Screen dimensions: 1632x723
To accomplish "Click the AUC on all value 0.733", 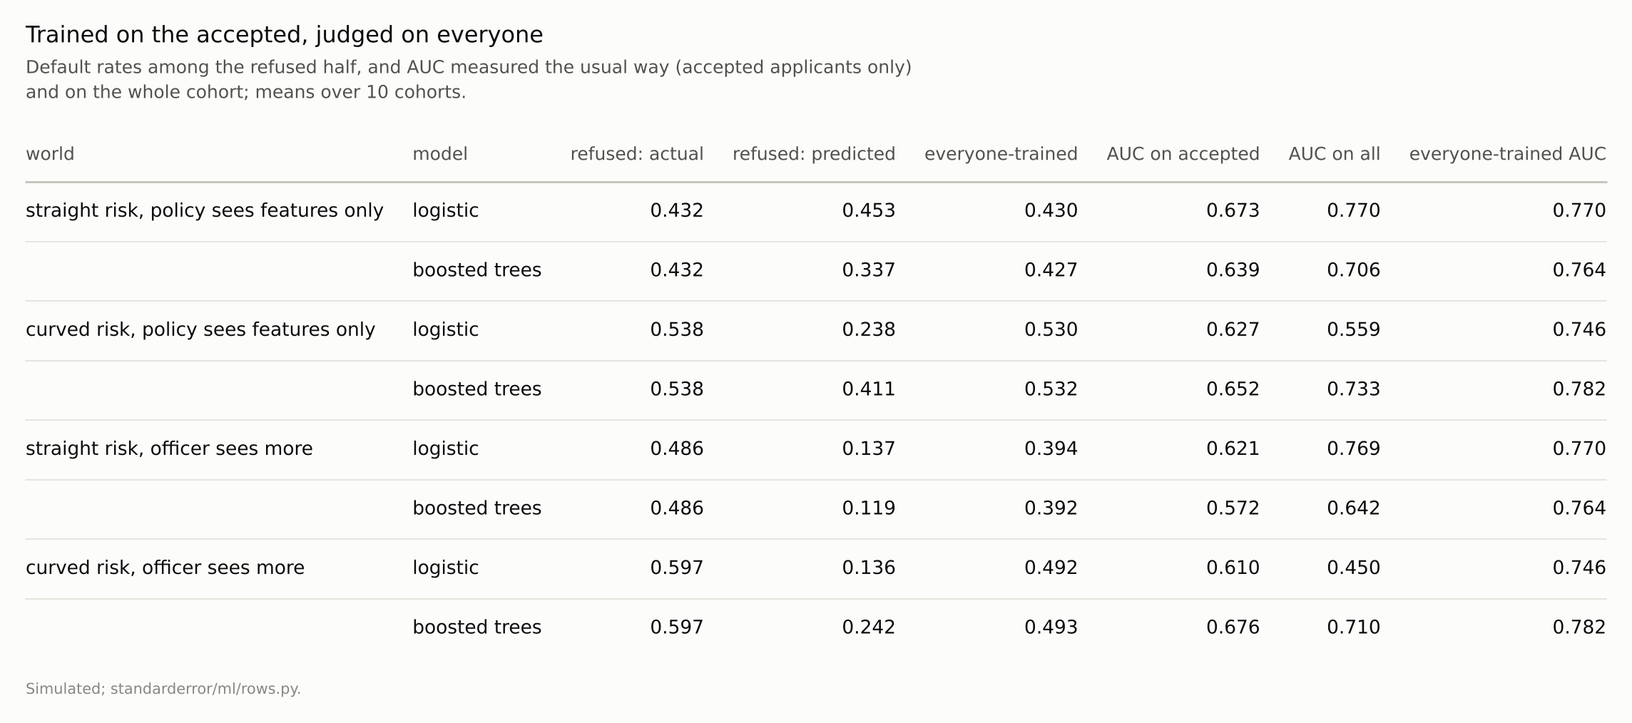I will pyautogui.click(x=1354, y=389).
